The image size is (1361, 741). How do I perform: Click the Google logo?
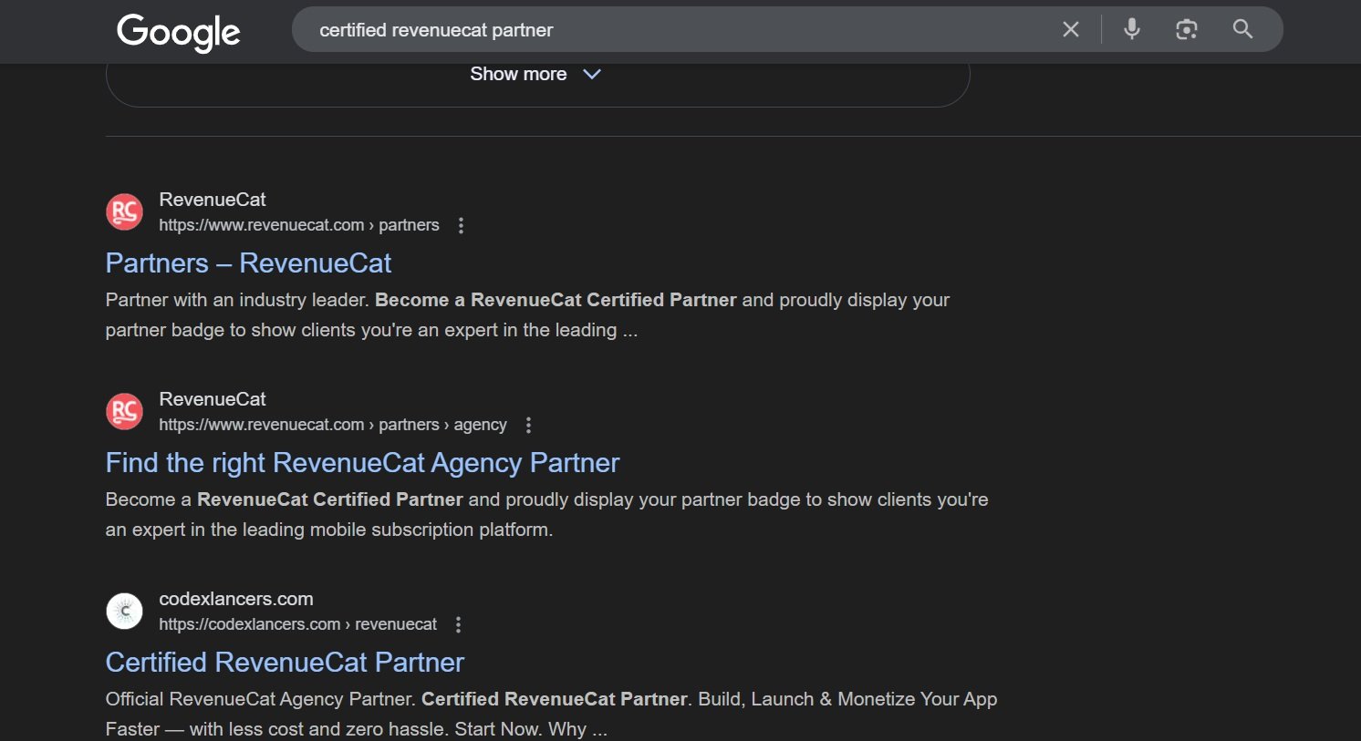click(179, 32)
